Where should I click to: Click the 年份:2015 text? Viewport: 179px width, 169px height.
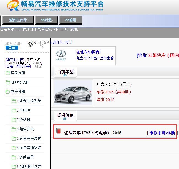[x=105, y=100]
